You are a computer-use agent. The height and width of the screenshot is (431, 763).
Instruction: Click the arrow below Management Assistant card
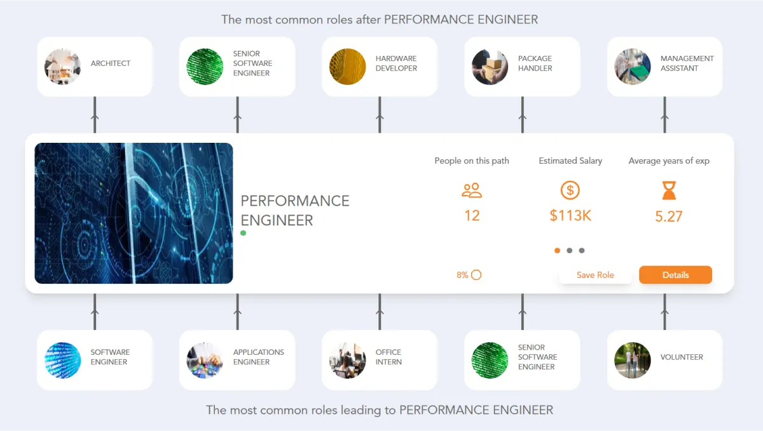(x=664, y=116)
